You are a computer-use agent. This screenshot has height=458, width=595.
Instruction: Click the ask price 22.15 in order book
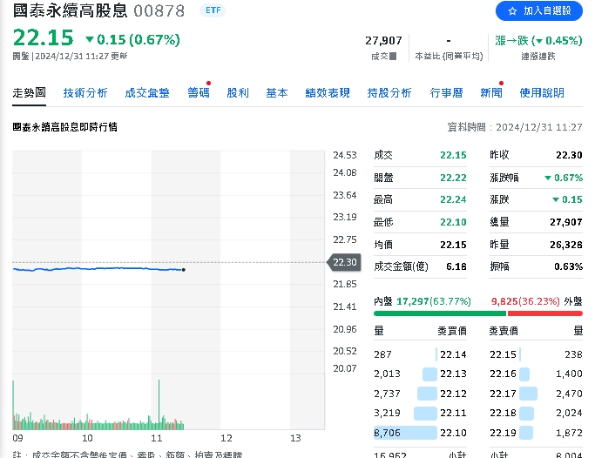point(503,354)
